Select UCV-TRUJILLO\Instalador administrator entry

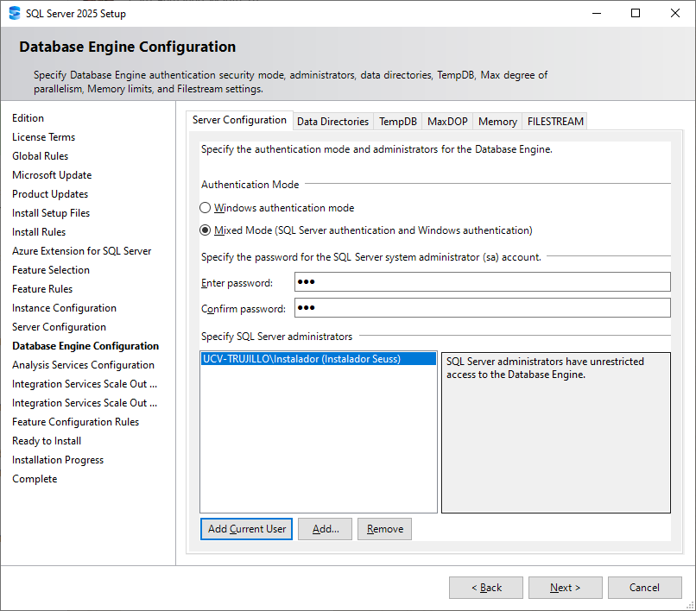pos(319,358)
